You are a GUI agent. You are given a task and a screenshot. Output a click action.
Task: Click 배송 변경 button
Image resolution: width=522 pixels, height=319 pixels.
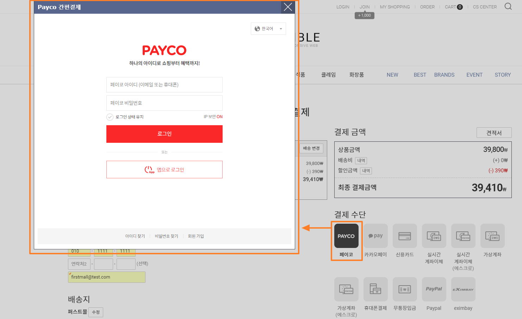point(311,148)
